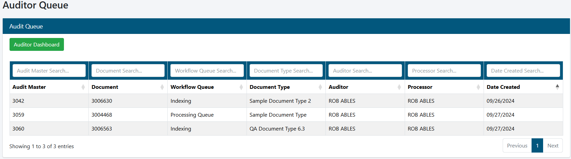Go to the Next page
The image size is (571, 159).
553,145
